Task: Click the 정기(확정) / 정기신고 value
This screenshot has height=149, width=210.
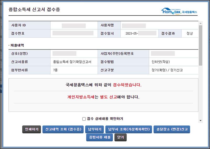Action: (167, 70)
